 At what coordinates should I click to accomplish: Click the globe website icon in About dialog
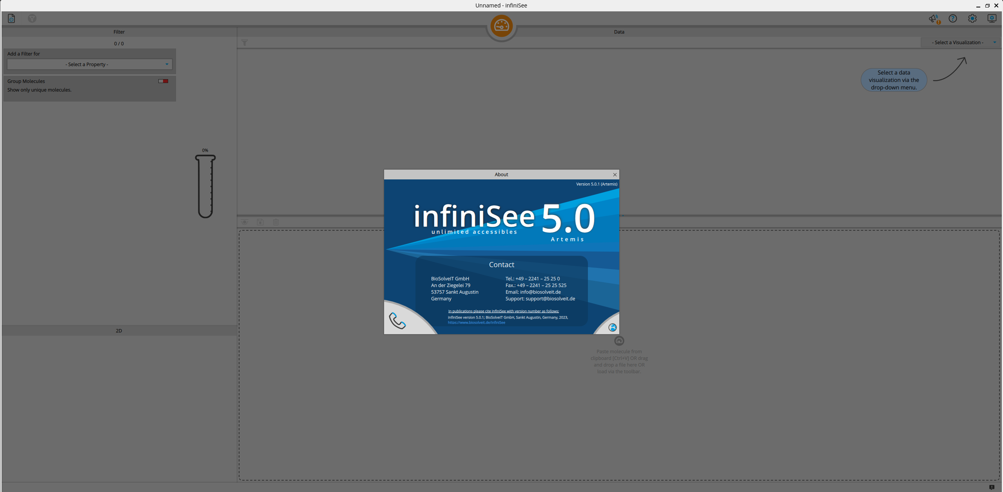click(613, 327)
